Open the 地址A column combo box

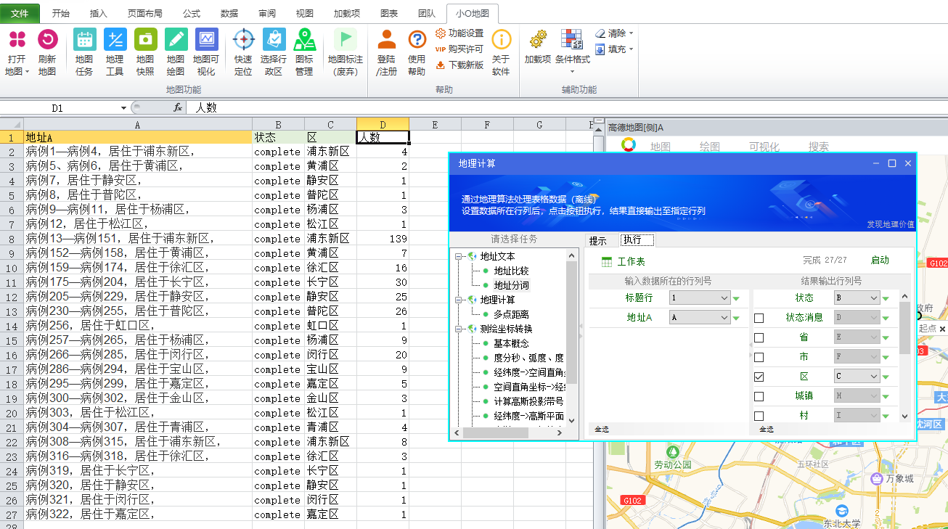(700, 317)
